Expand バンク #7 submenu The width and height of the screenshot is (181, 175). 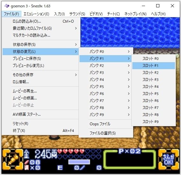[x=105, y=101]
